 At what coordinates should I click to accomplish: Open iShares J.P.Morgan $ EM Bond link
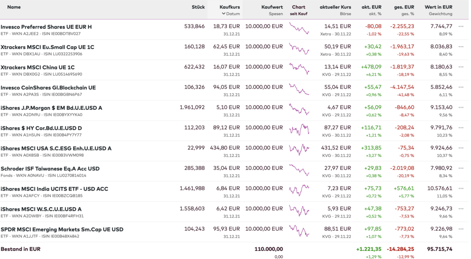pos(51,108)
